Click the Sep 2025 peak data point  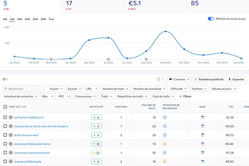(165, 31)
